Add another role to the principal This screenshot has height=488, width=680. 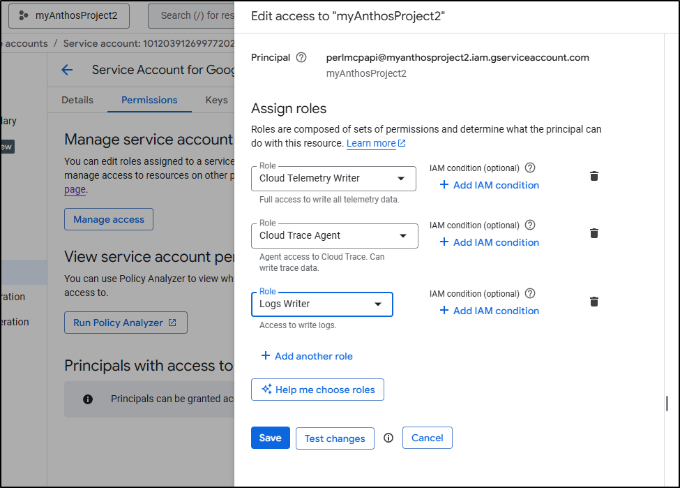point(307,356)
